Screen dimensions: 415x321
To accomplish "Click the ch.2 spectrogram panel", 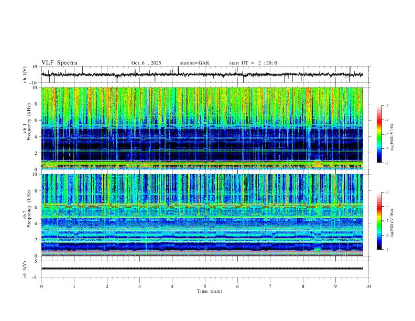I will [x=202, y=215].
